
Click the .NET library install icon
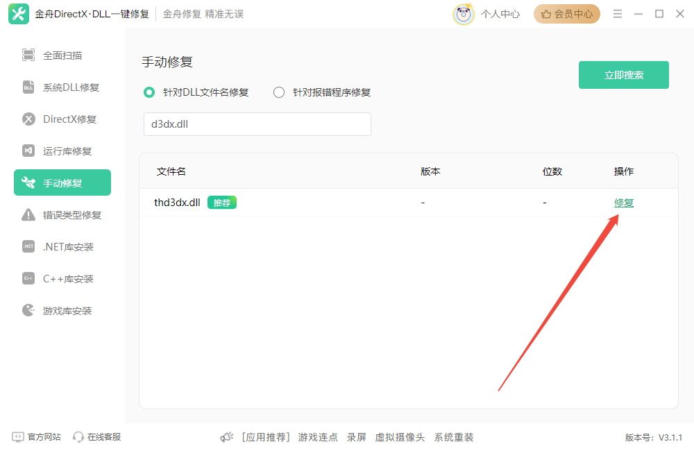tap(28, 246)
